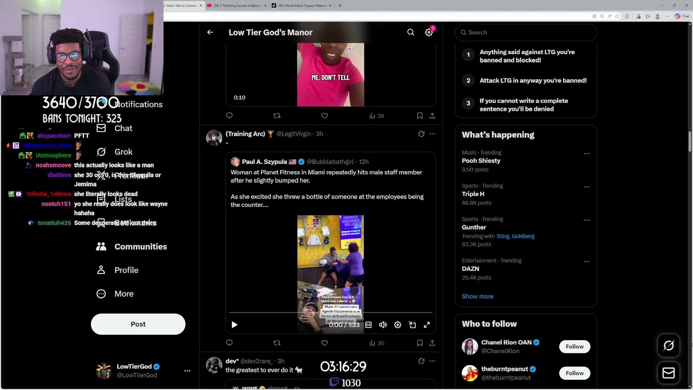Open more options for Gunther trend
This screenshot has height=390, width=693.
click(586, 220)
